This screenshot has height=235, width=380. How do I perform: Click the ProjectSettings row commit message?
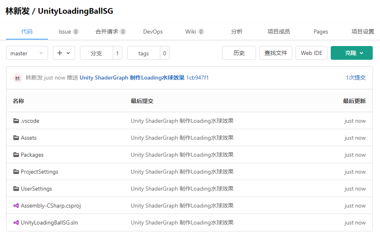pyautogui.click(x=182, y=172)
